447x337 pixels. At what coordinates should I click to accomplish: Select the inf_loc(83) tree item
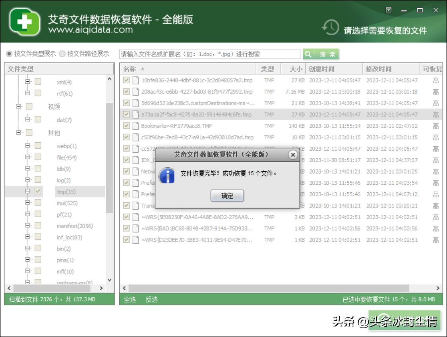69,237
